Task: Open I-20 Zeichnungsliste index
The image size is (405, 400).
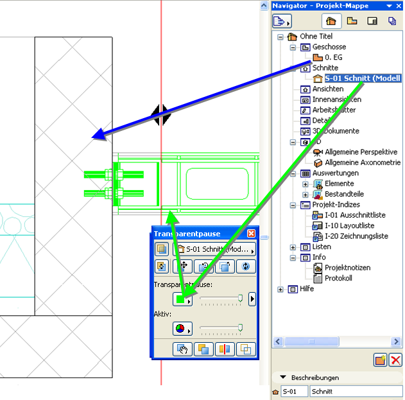Action: point(356,236)
